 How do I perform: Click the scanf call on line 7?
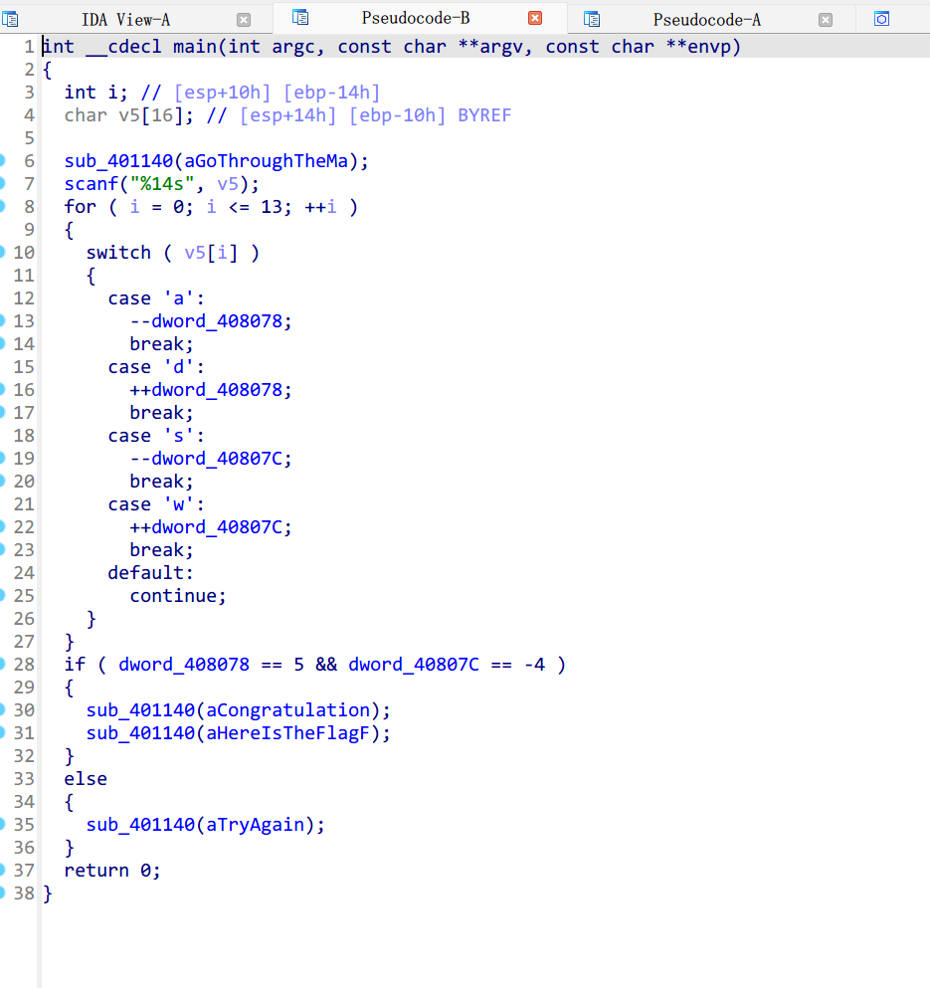tap(92, 184)
